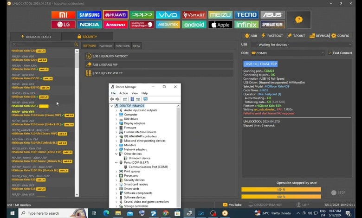Open the Action menu in Device Manager
The width and height of the screenshot is (362, 218).
(x=123, y=93)
